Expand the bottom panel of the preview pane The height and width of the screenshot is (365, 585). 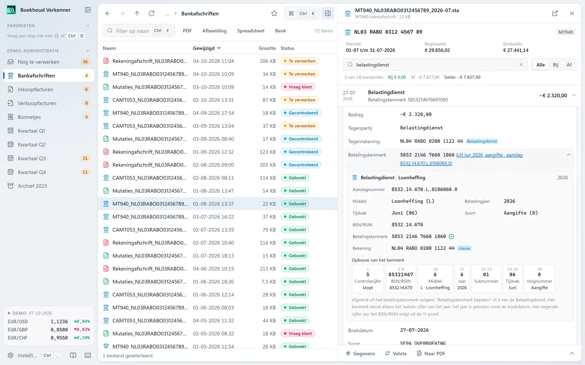coord(572,353)
